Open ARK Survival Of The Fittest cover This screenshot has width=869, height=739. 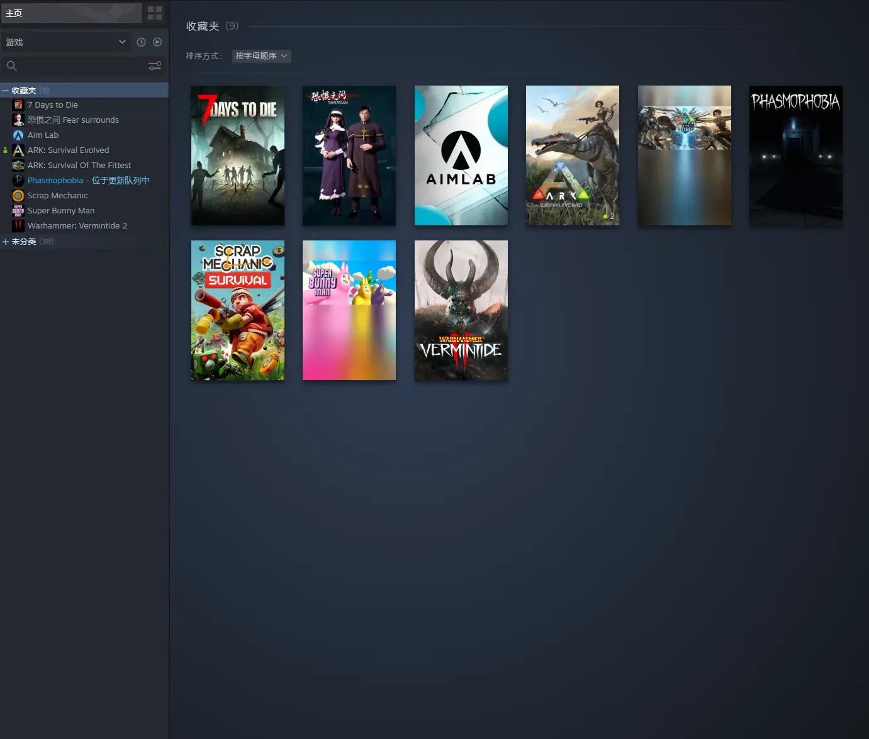tap(685, 155)
